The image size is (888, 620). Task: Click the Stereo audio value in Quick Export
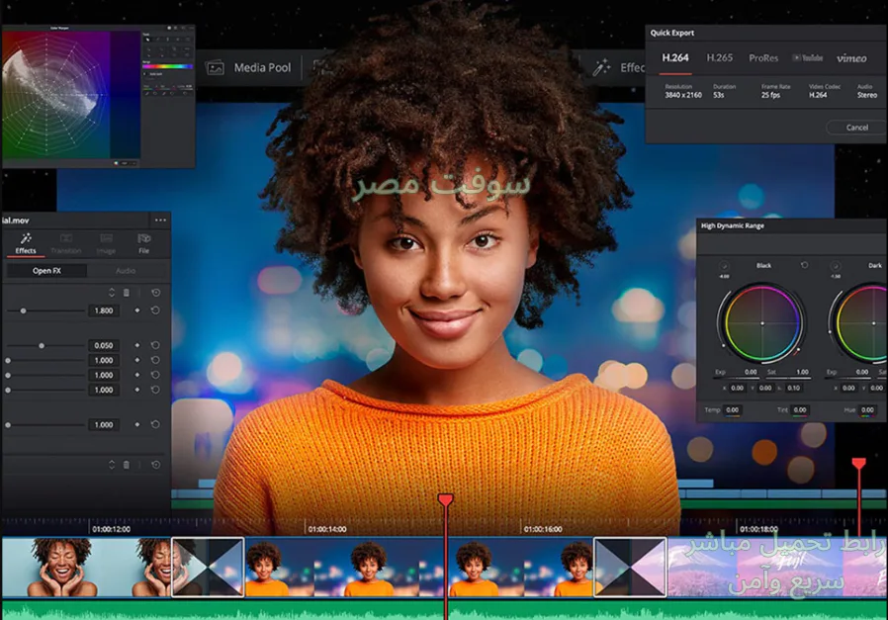coord(867,95)
